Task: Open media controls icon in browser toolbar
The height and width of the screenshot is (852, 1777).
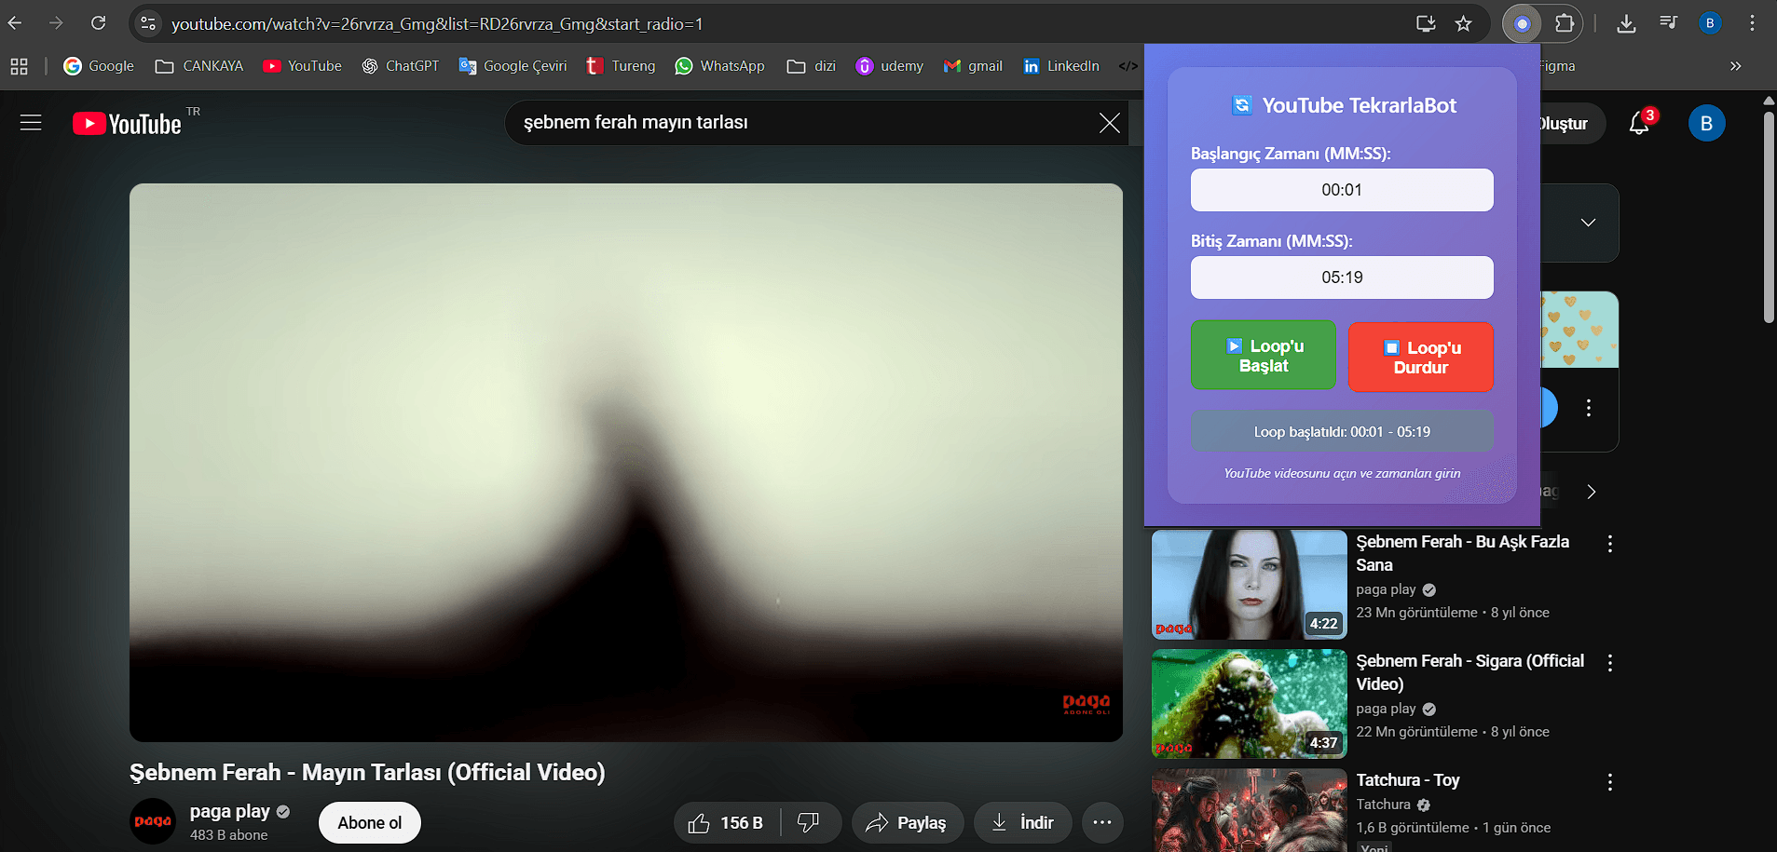Action: (x=1668, y=23)
